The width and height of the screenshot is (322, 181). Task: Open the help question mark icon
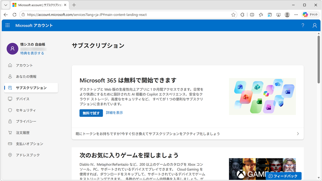[303, 25]
